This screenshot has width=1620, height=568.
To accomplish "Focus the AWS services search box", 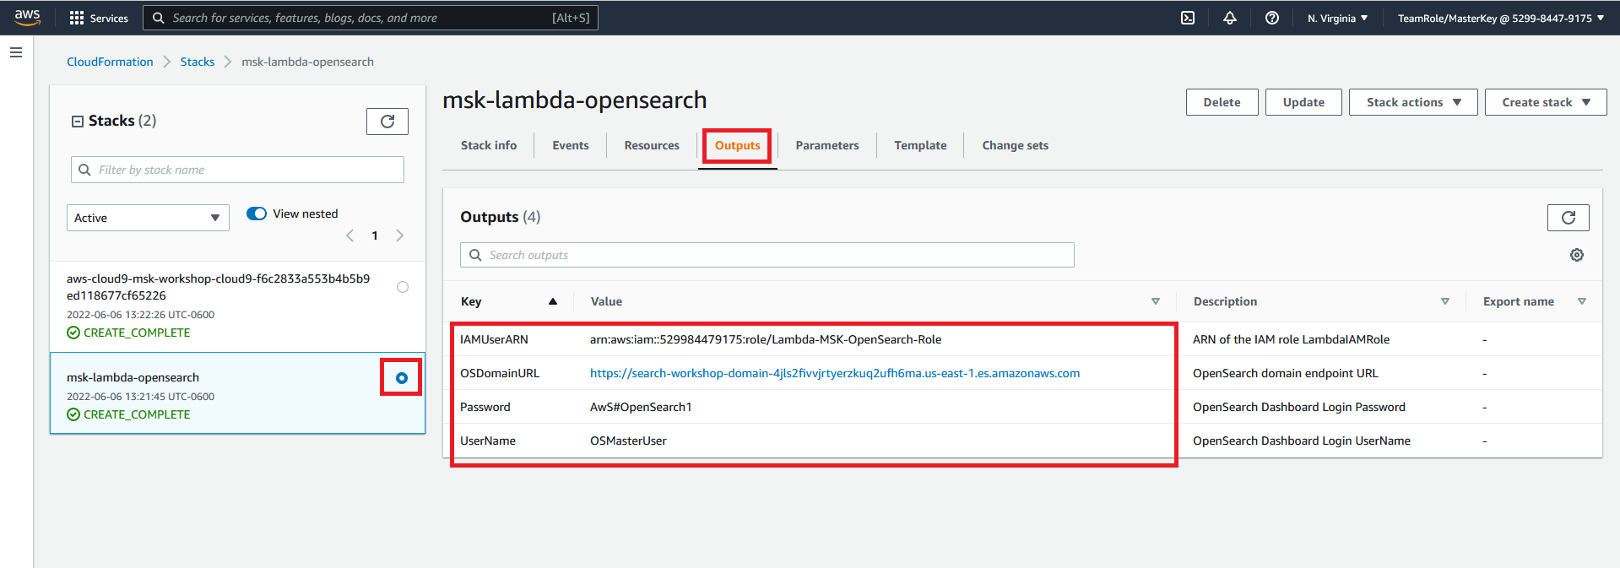I will point(371,18).
